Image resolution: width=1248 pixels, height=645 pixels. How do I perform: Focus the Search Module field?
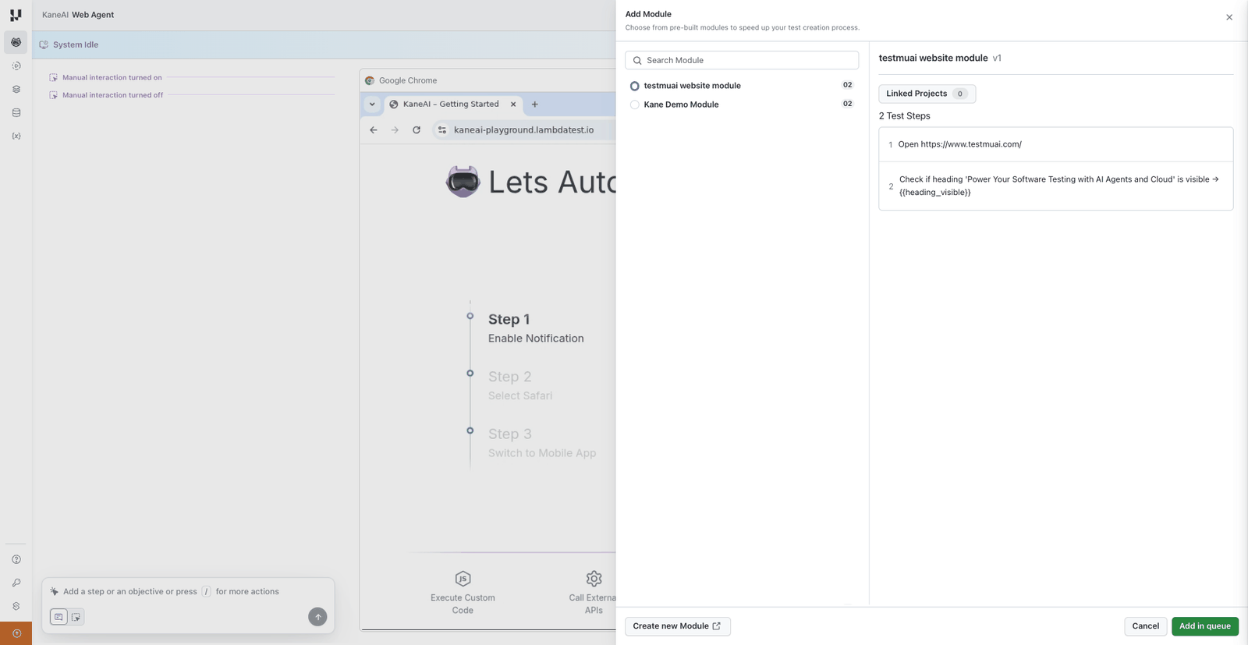click(x=742, y=60)
